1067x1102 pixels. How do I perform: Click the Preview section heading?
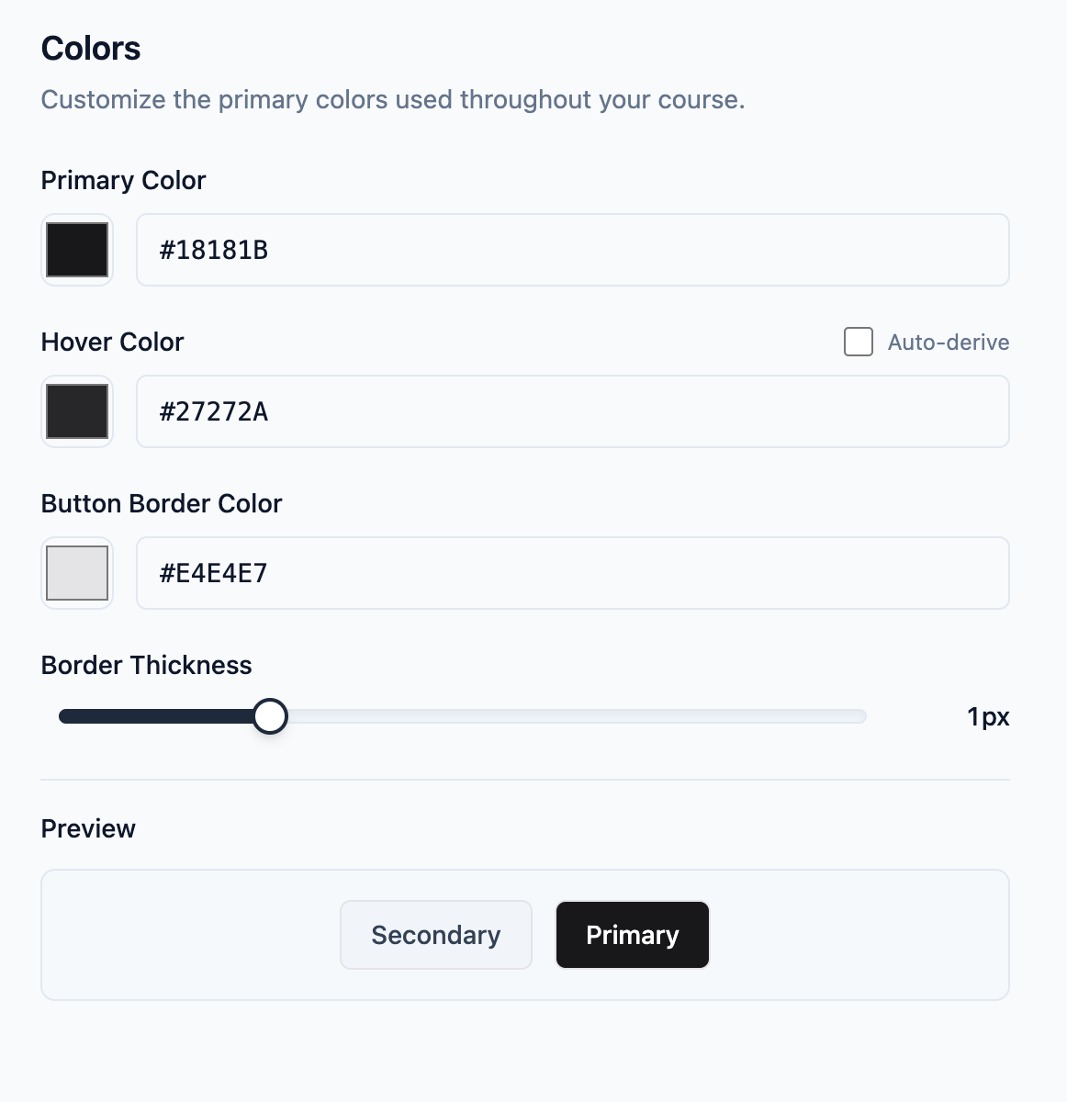87,827
